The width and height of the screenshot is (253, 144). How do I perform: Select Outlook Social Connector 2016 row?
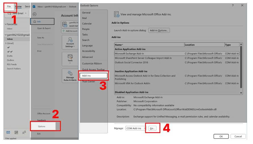click(177, 62)
